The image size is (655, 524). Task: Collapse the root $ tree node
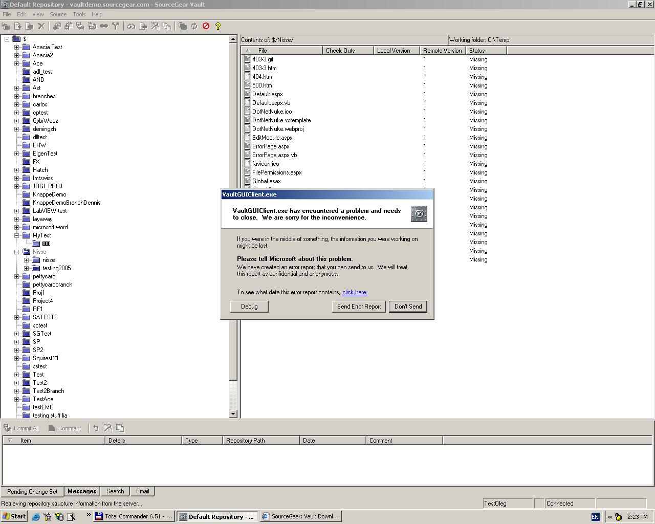coord(7,39)
